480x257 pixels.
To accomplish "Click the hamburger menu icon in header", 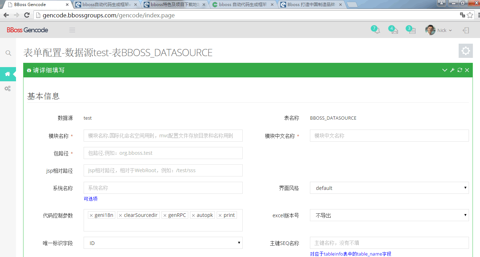I will click(x=72, y=30).
